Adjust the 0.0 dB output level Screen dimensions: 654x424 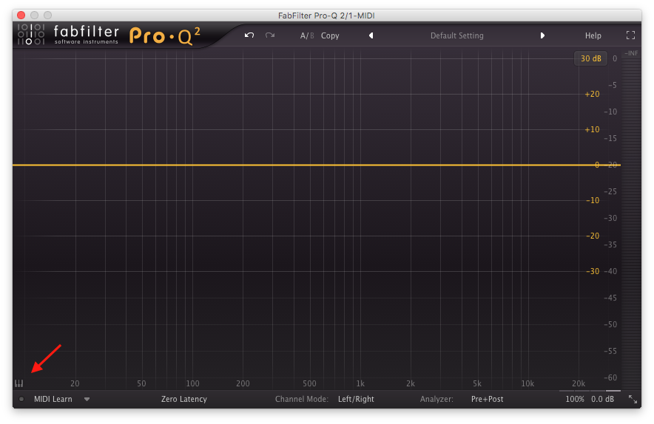(602, 399)
